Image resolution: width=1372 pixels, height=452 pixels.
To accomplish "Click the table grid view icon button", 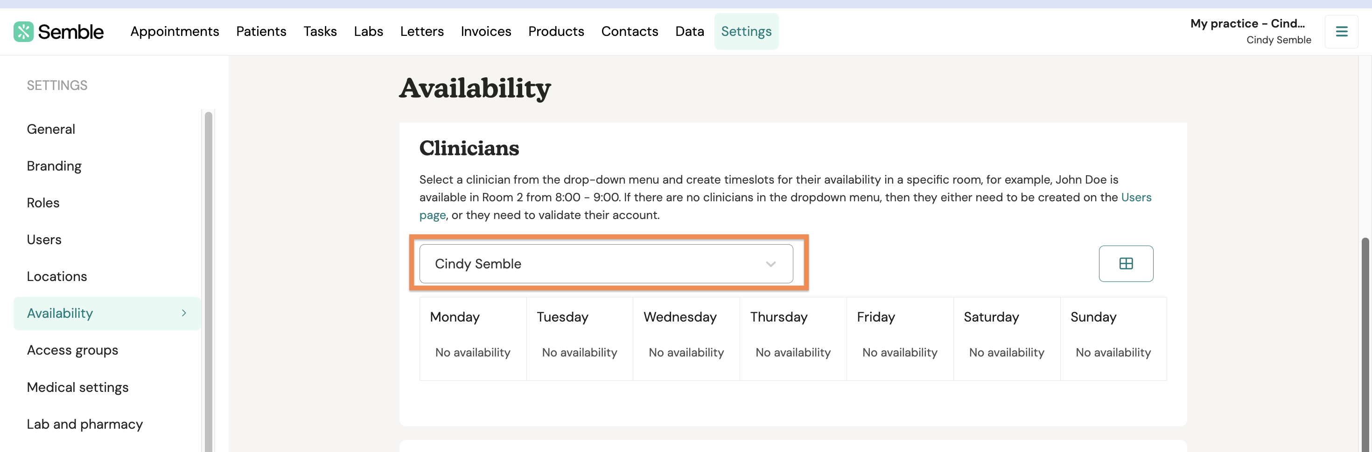I will (x=1126, y=264).
